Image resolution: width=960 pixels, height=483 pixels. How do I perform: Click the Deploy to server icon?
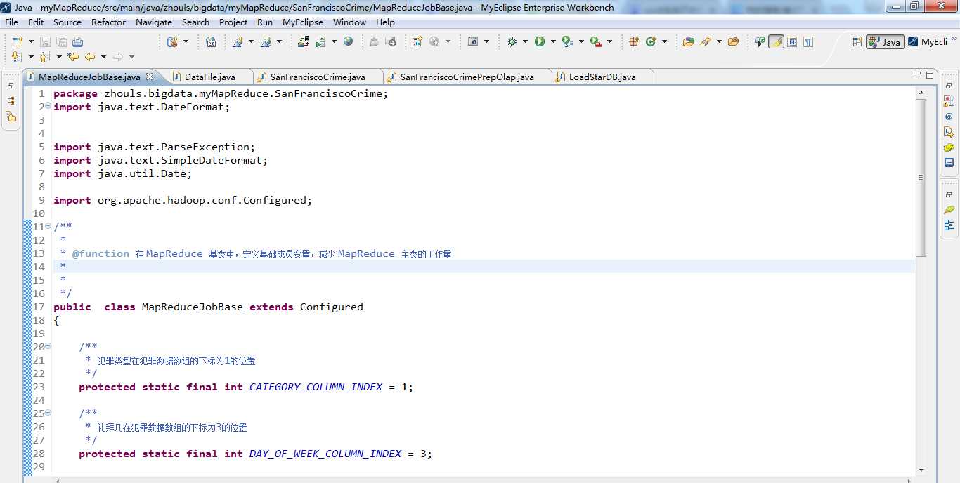coord(304,41)
